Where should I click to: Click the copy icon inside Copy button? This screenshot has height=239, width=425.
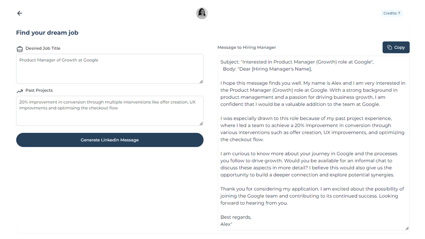[390, 47]
